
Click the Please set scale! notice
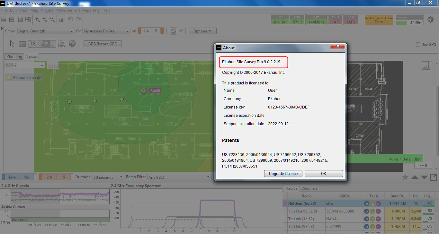coord(24,78)
